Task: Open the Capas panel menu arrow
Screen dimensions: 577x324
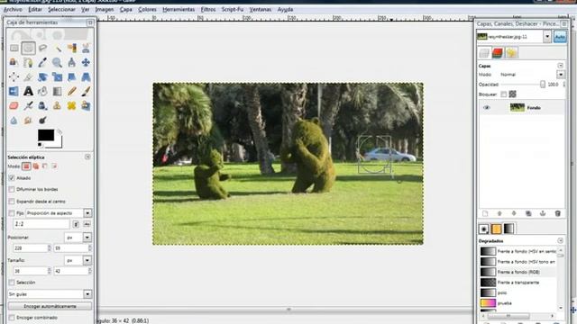Action: click(x=560, y=66)
